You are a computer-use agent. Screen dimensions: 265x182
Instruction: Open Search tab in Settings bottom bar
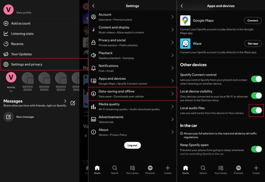tap(115, 170)
